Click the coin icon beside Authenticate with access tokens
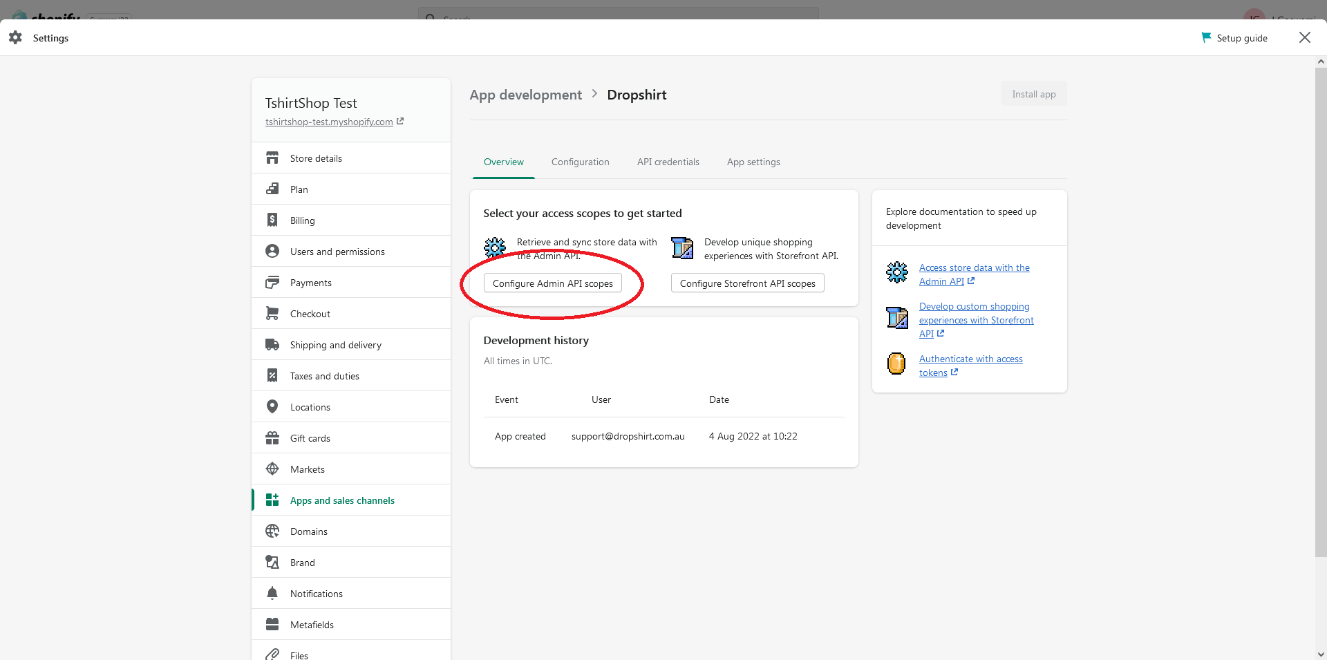This screenshot has width=1327, height=660. (x=896, y=364)
